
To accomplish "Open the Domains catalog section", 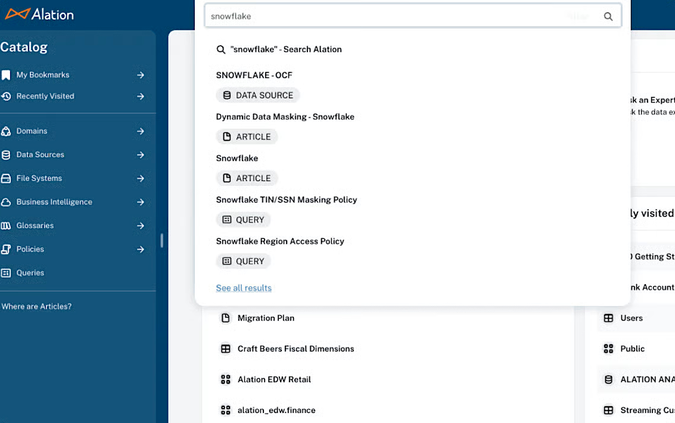I will pos(32,131).
